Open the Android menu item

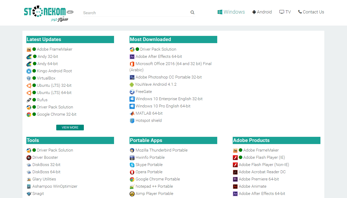pos(262,12)
